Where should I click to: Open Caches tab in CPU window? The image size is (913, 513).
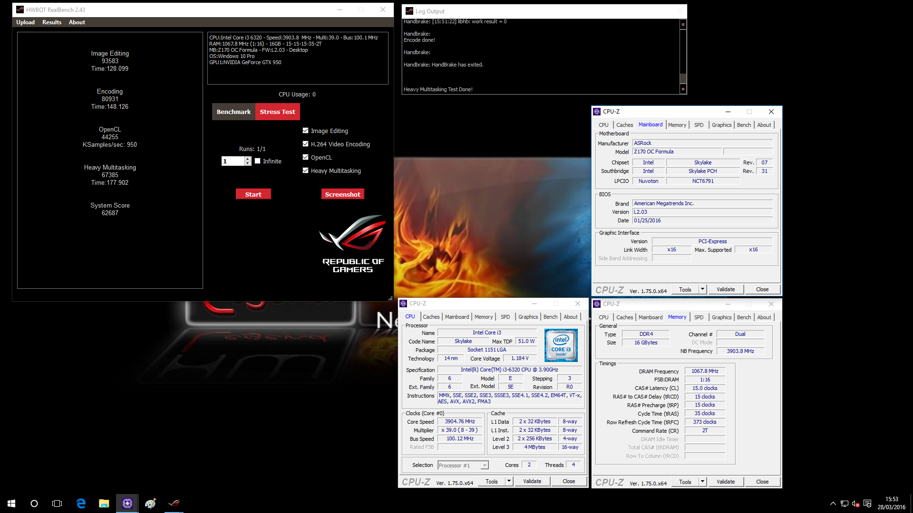(x=431, y=317)
